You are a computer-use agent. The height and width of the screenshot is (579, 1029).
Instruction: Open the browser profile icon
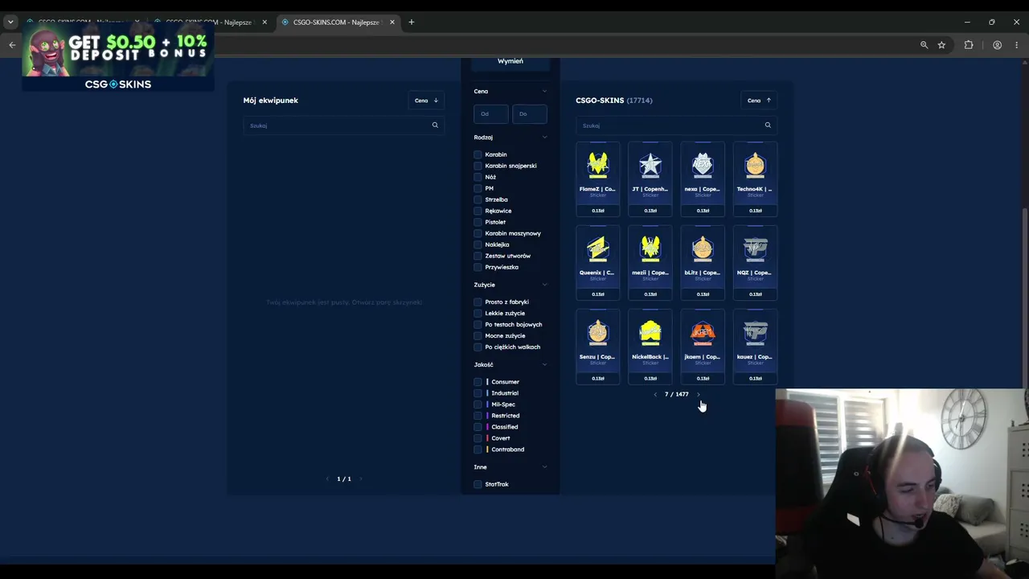(x=997, y=45)
